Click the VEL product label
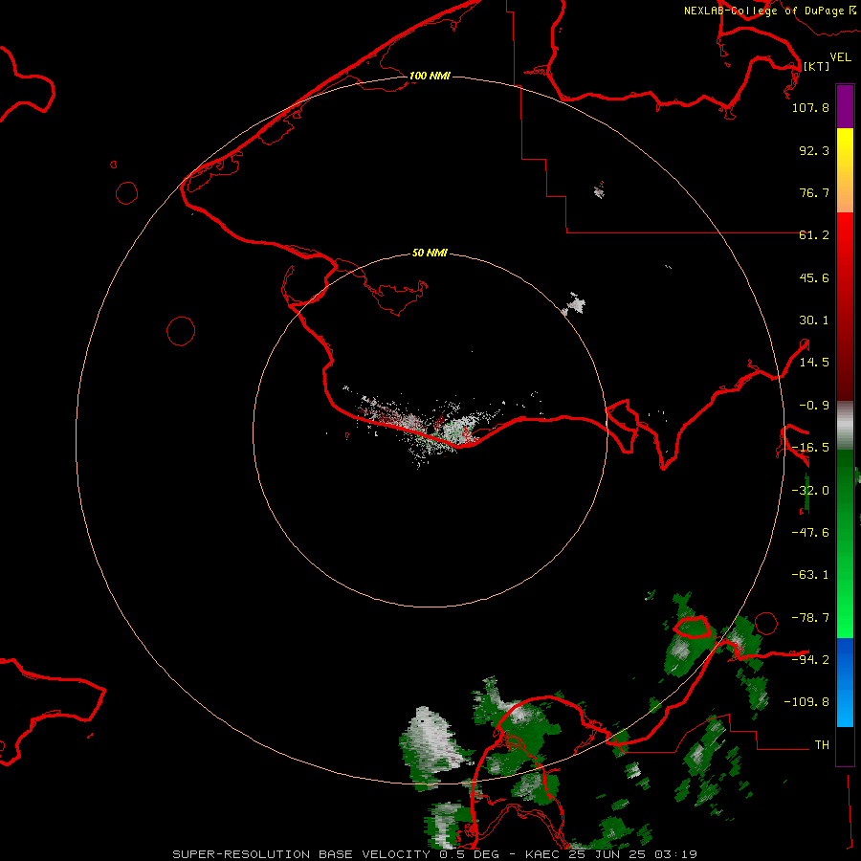This screenshot has width=861, height=861. [840, 57]
